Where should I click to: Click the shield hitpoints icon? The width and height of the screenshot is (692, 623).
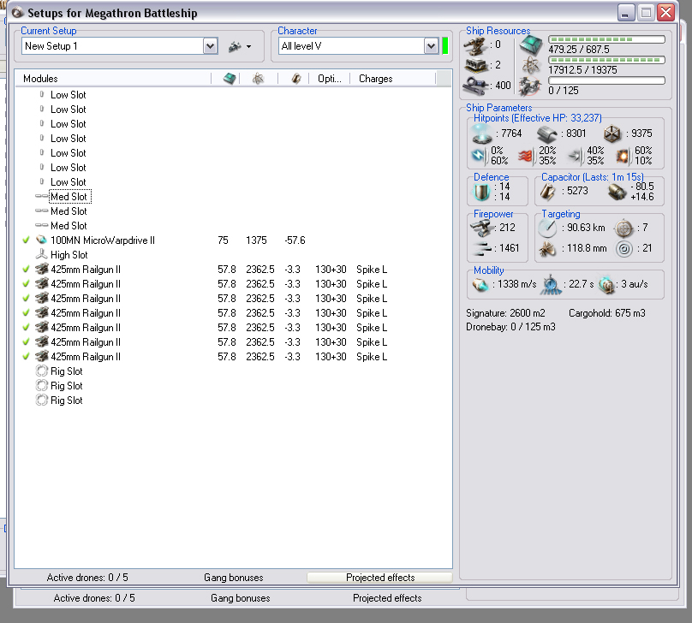[x=482, y=133]
